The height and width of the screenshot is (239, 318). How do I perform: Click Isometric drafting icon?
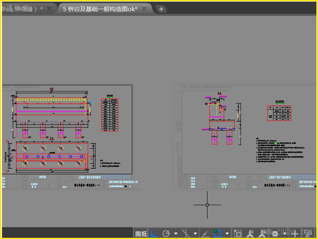[x=186, y=233]
